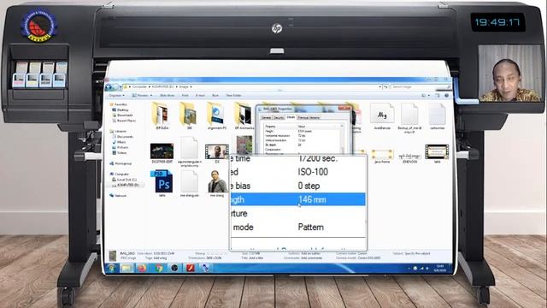The image size is (547, 308).
Task: Select the cartoonize file icon
Action: click(x=437, y=114)
